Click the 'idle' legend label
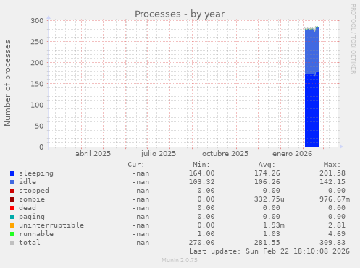 pyautogui.click(x=28, y=182)
